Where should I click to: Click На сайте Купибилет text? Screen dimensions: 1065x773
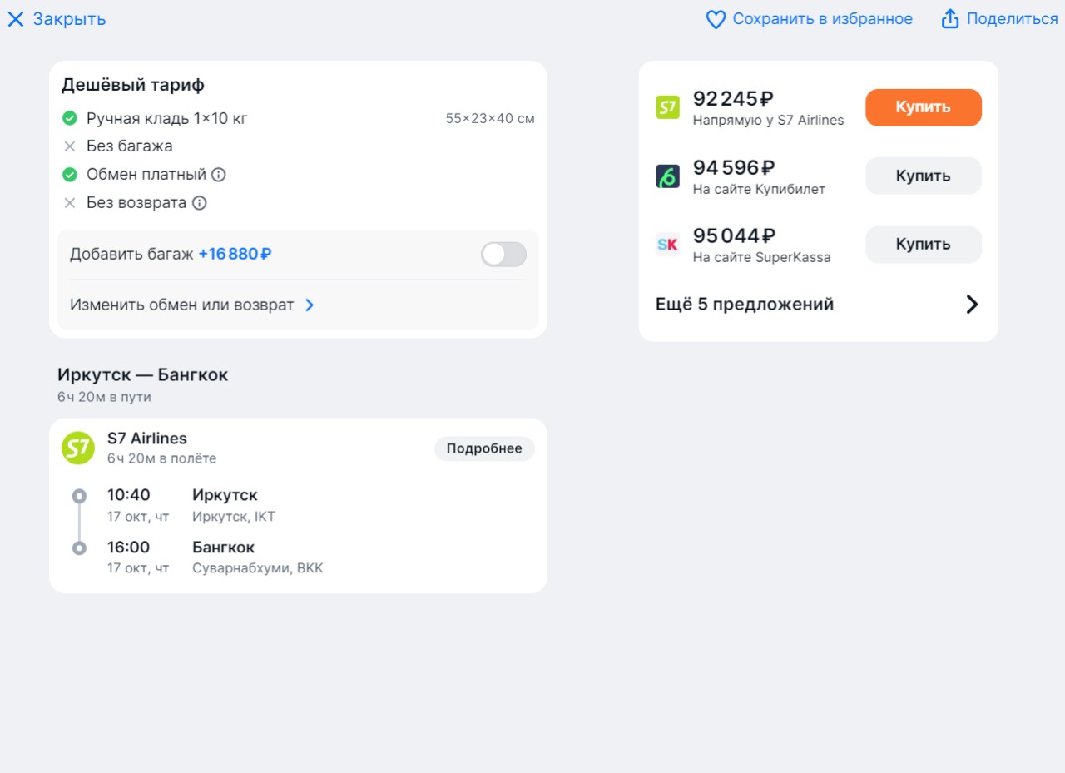(x=759, y=189)
